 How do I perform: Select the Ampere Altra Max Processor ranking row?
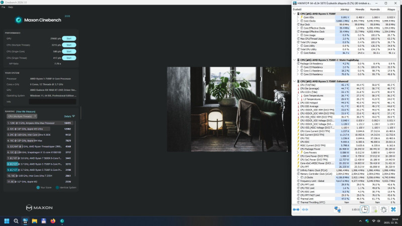[x=39, y=123]
